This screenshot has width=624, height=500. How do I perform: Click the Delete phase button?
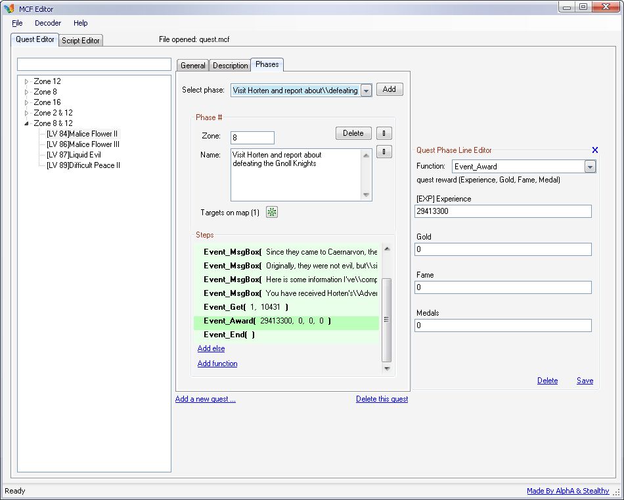353,133
